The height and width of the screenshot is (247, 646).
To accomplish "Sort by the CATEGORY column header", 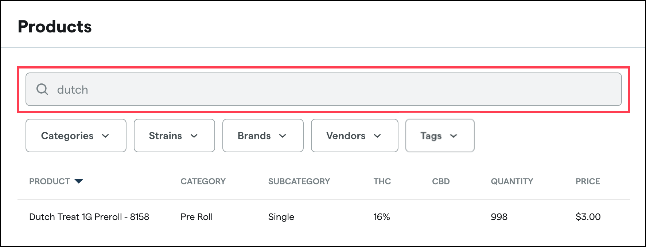I will (x=203, y=181).
